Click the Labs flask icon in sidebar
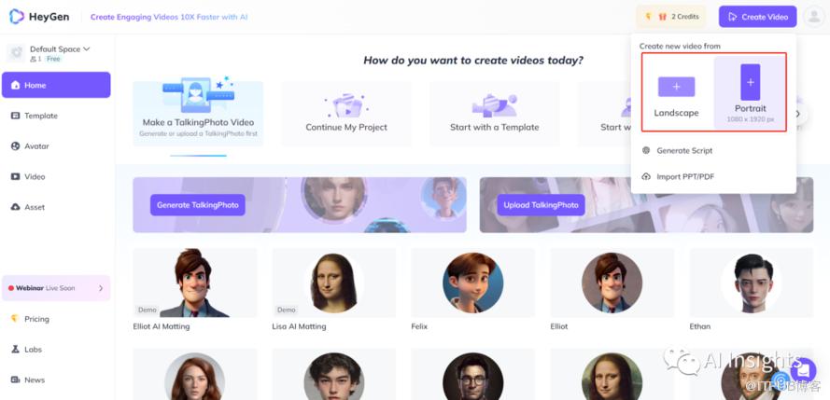 tap(15, 350)
